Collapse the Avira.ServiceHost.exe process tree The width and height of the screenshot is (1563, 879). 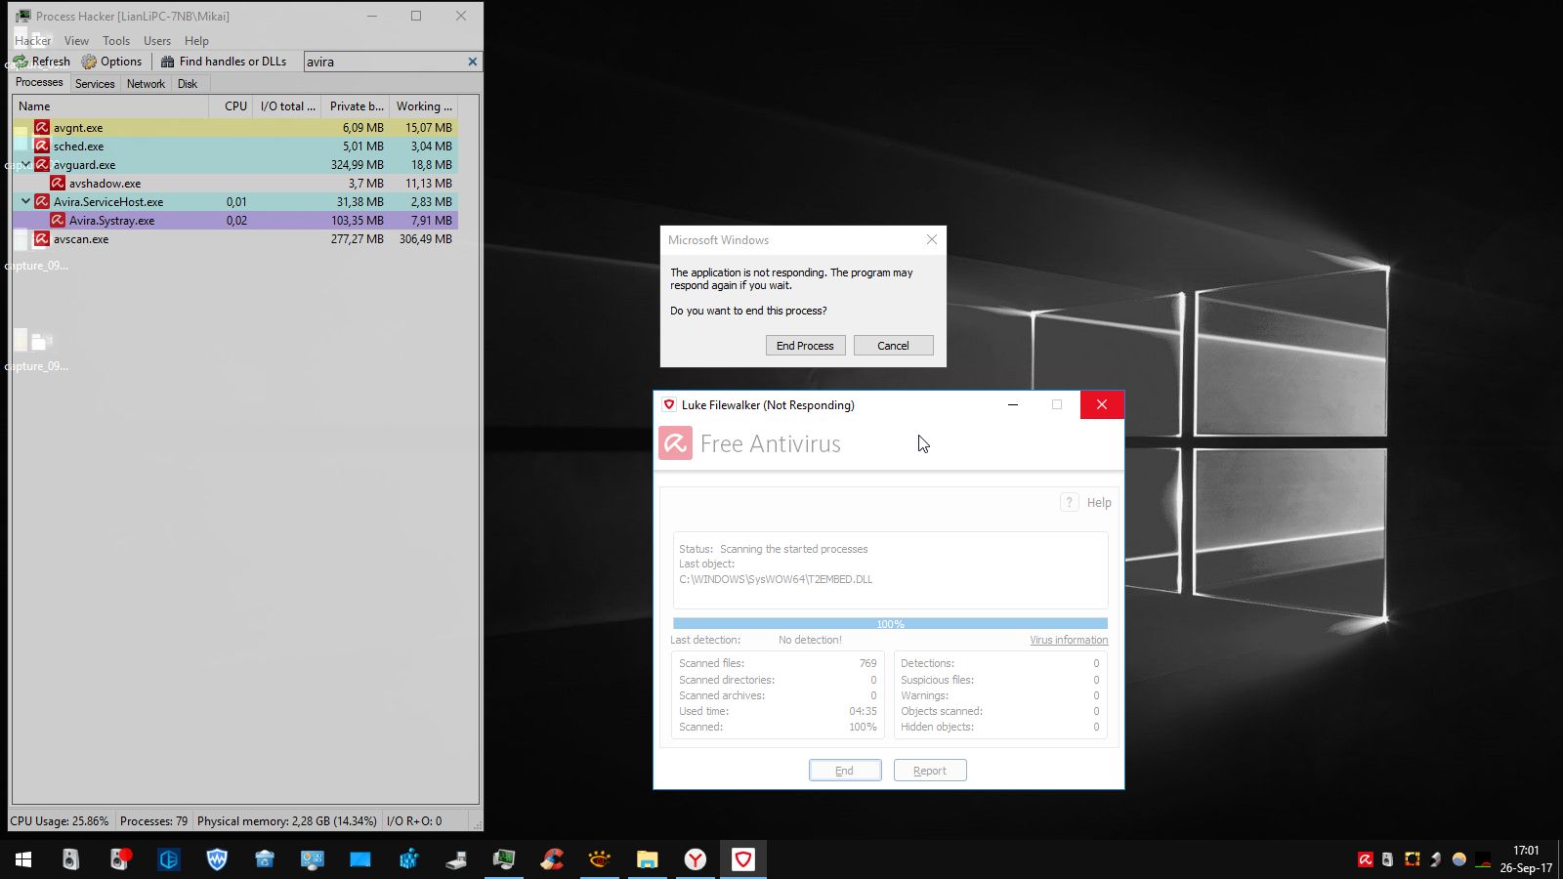pyautogui.click(x=25, y=201)
